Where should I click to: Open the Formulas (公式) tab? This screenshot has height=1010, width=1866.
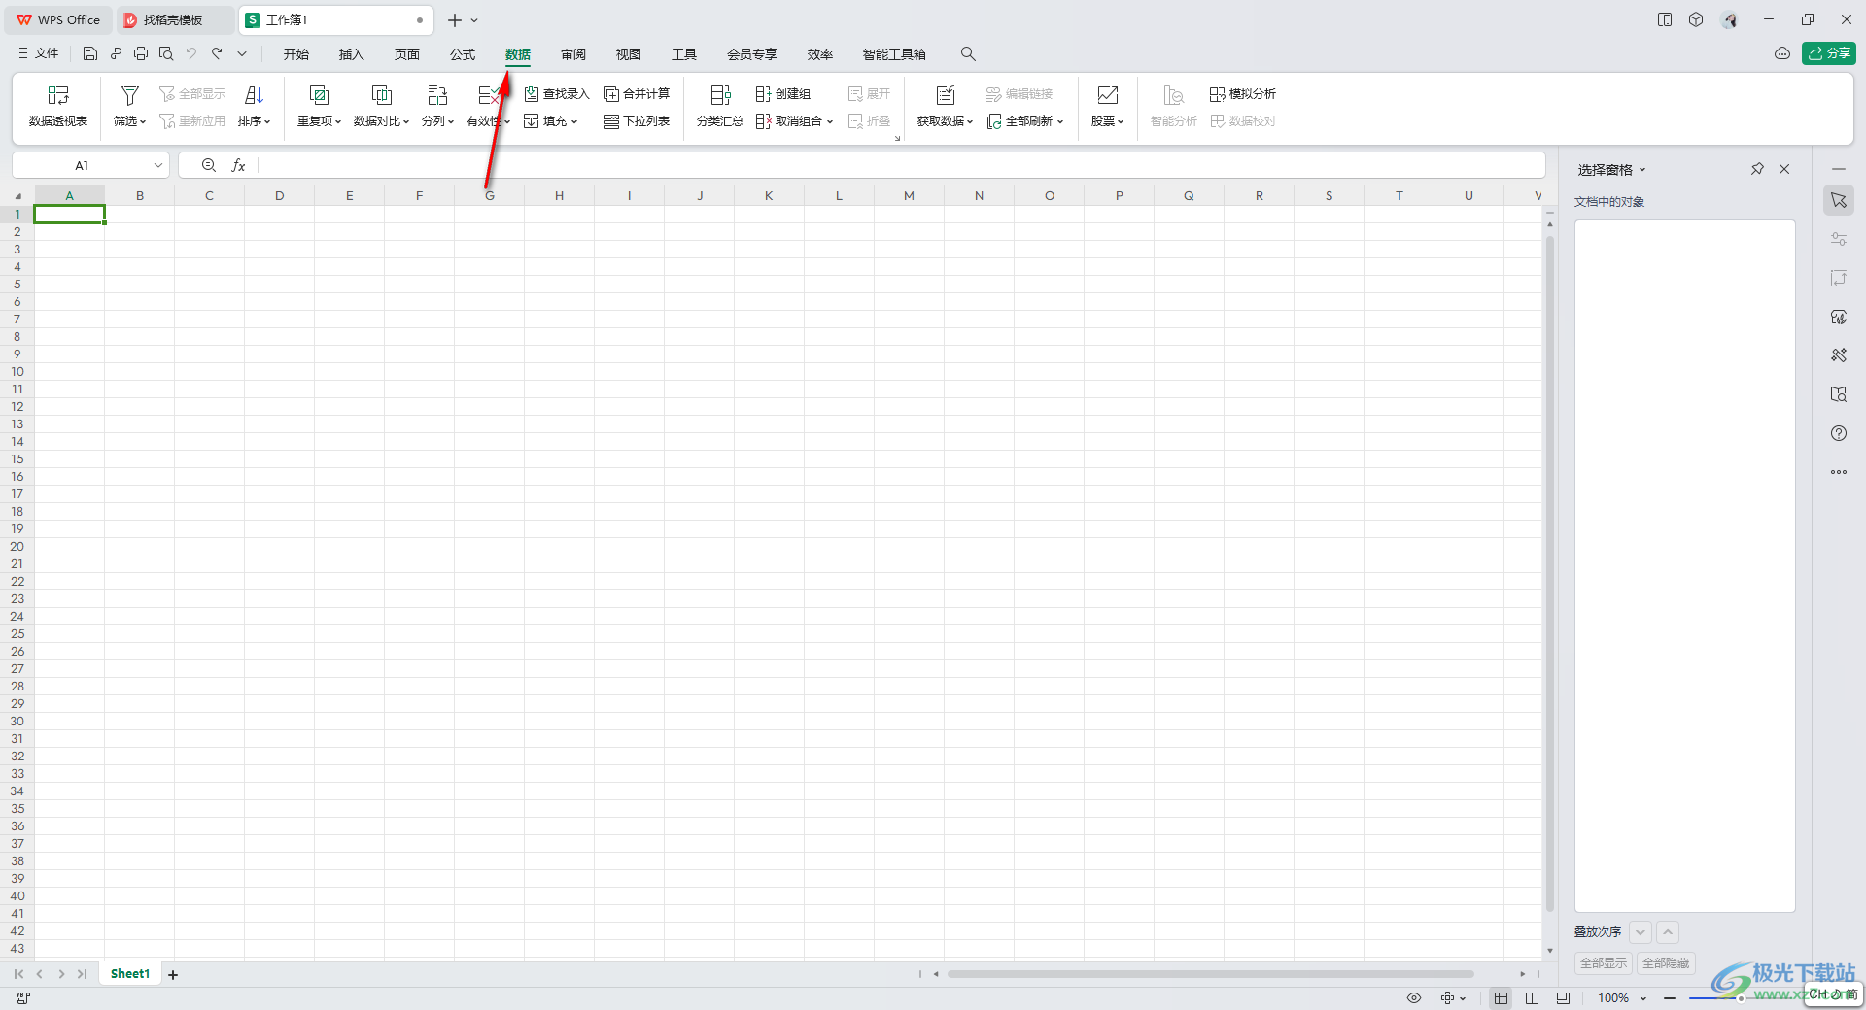(x=463, y=54)
